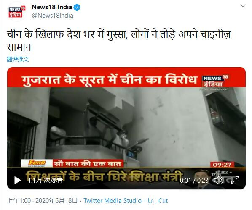
Task: Click the 1.1万 次观看 view count
Action: tap(46, 181)
